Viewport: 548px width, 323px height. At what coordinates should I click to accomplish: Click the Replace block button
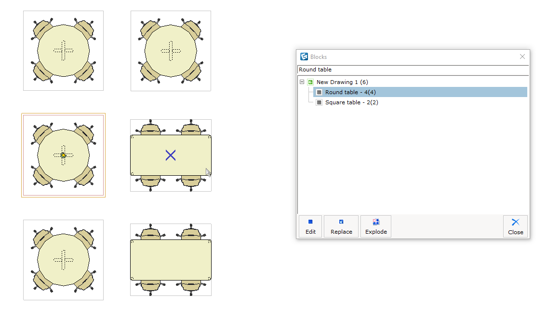pos(341,226)
